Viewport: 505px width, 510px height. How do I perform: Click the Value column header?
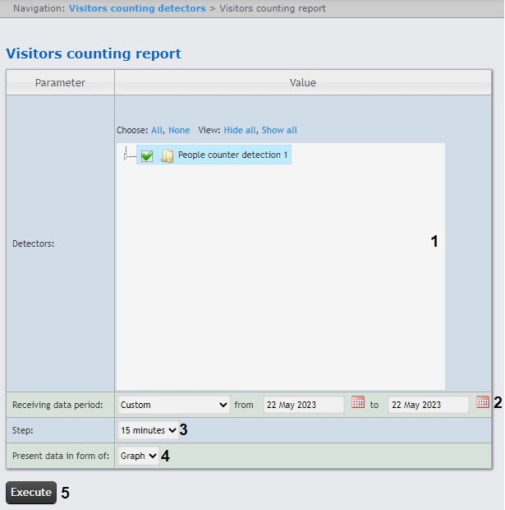click(303, 82)
